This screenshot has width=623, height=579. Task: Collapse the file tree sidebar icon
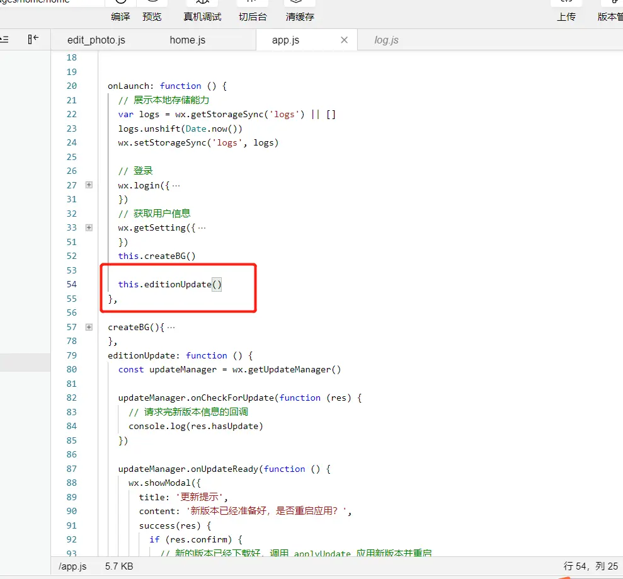pyautogui.click(x=33, y=39)
